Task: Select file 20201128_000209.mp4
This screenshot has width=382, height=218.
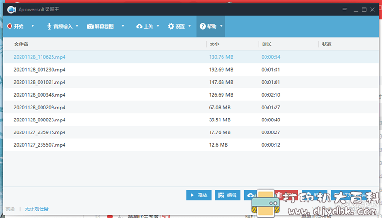Action: 40,107
